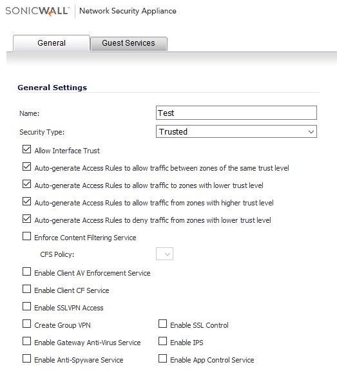The height and width of the screenshot is (378, 337).
Task: Disable auto-generate rules to lower trust zones
Action: (x=26, y=184)
